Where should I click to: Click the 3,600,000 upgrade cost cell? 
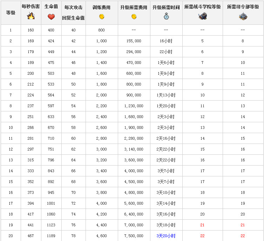(134, 160)
